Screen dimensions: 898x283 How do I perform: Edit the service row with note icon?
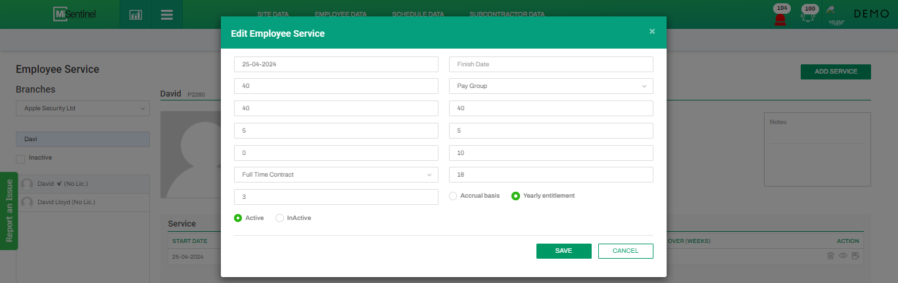point(855,255)
